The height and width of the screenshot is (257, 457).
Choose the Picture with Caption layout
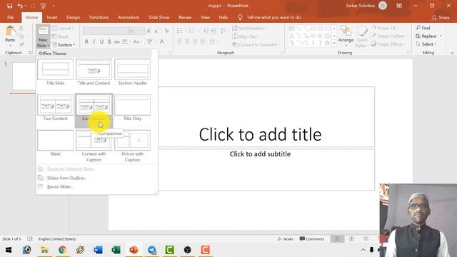click(x=132, y=146)
